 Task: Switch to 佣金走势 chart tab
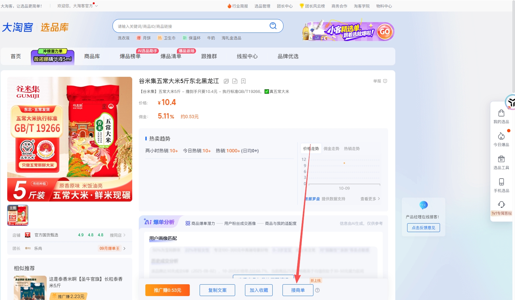tap(331, 149)
